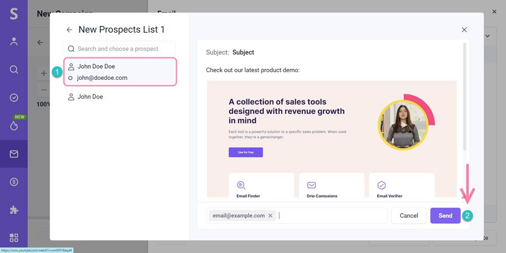Click the Snov.io logo in sidebar

[x=14, y=14]
